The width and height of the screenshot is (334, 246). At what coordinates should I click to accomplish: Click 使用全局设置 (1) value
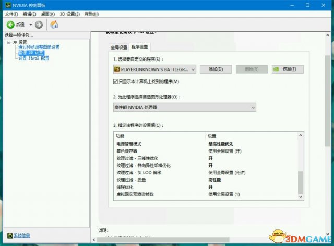coord(224,194)
